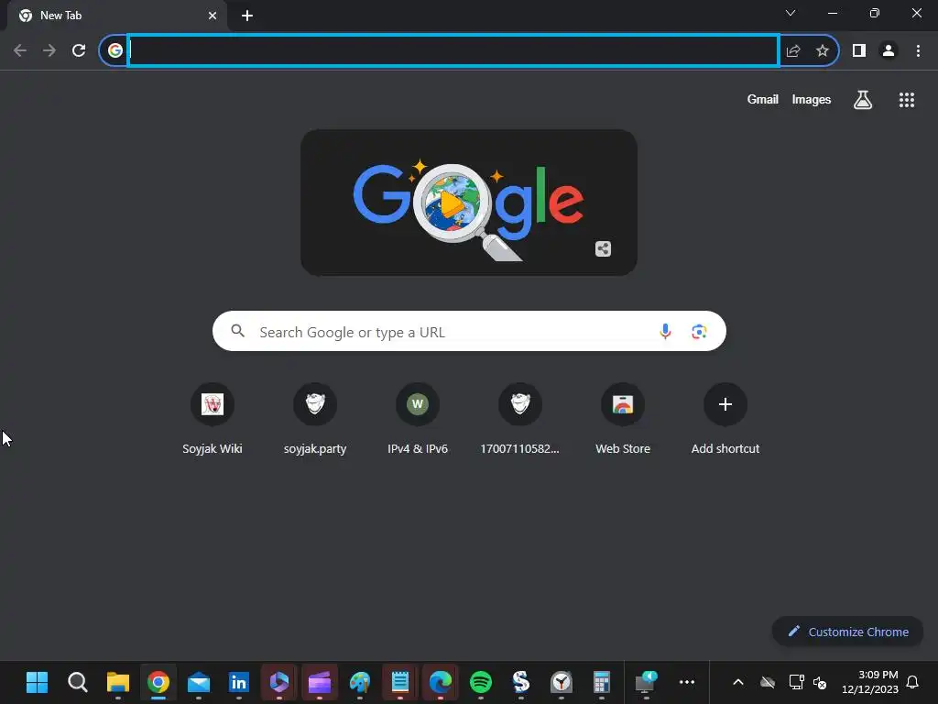Bookmark this tab with the star icon
The height and width of the screenshot is (704, 938).
[823, 51]
